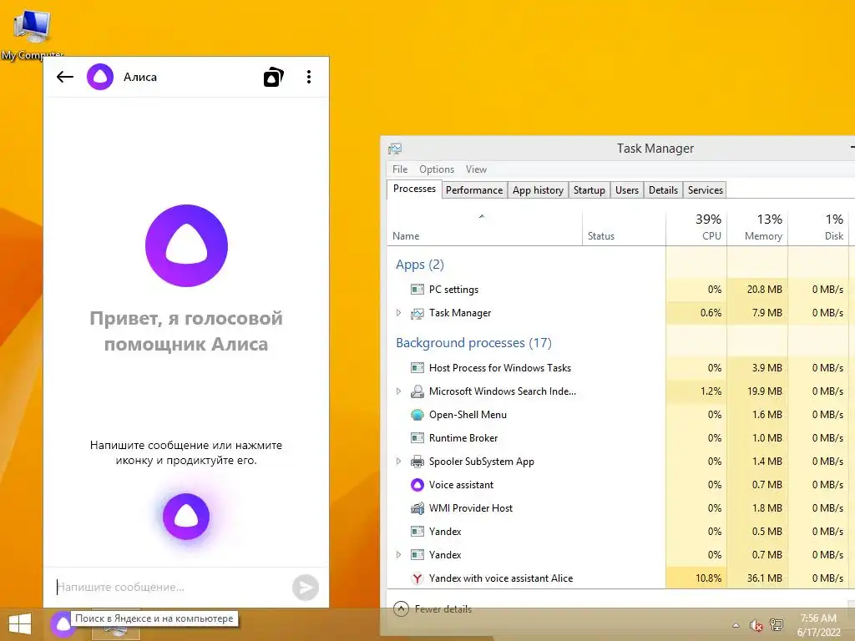
Task: Go back using the arrow in Alice window
Action: tap(65, 77)
